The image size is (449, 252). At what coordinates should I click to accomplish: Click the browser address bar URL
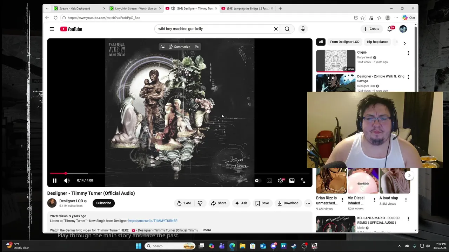(104, 18)
